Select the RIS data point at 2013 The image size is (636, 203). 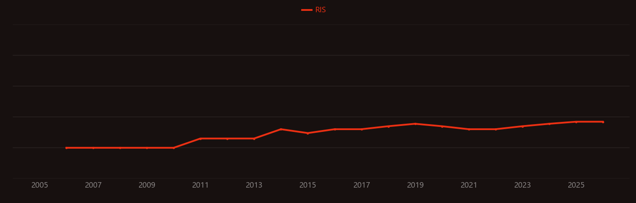pyautogui.click(x=254, y=139)
